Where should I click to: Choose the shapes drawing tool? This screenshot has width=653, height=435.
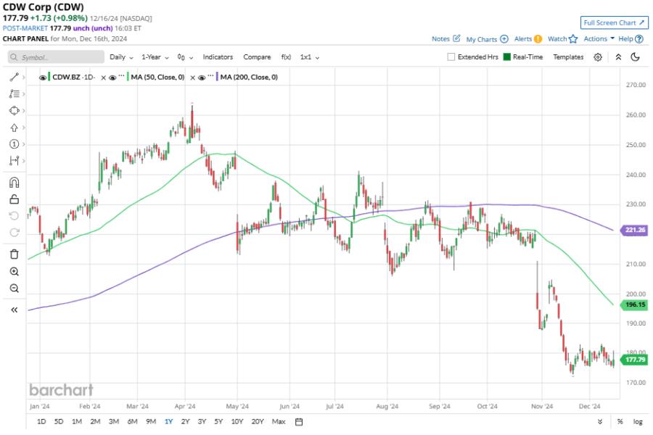(15, 111)
